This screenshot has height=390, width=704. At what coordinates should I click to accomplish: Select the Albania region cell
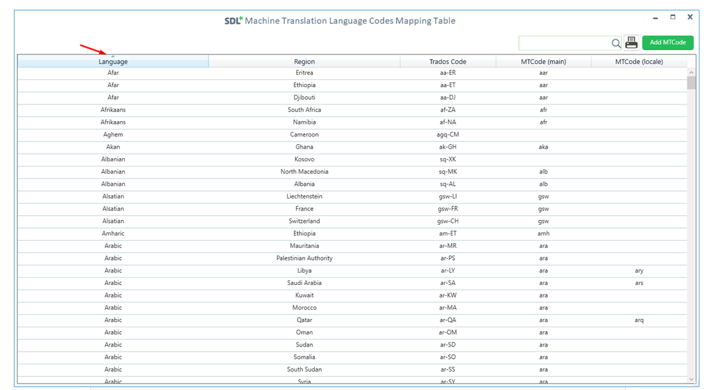[x=305, y=184]
